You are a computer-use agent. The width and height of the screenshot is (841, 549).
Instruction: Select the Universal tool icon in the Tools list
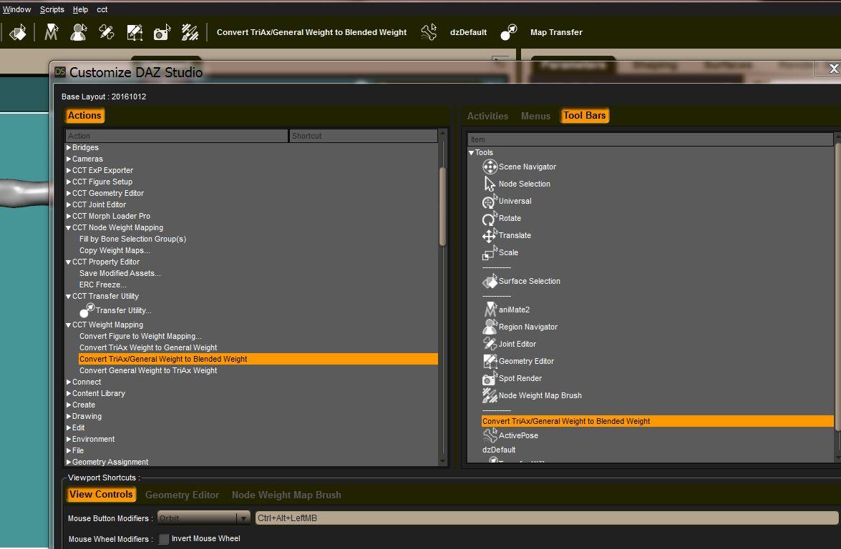(490, 201)
